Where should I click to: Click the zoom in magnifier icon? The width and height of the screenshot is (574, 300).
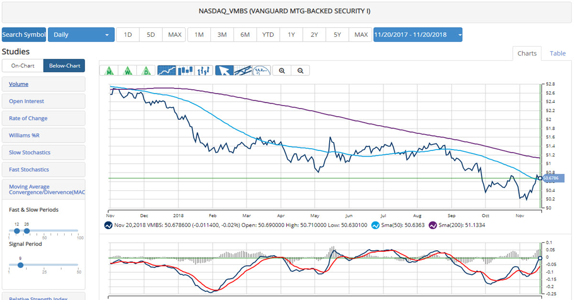coord(282,71)
